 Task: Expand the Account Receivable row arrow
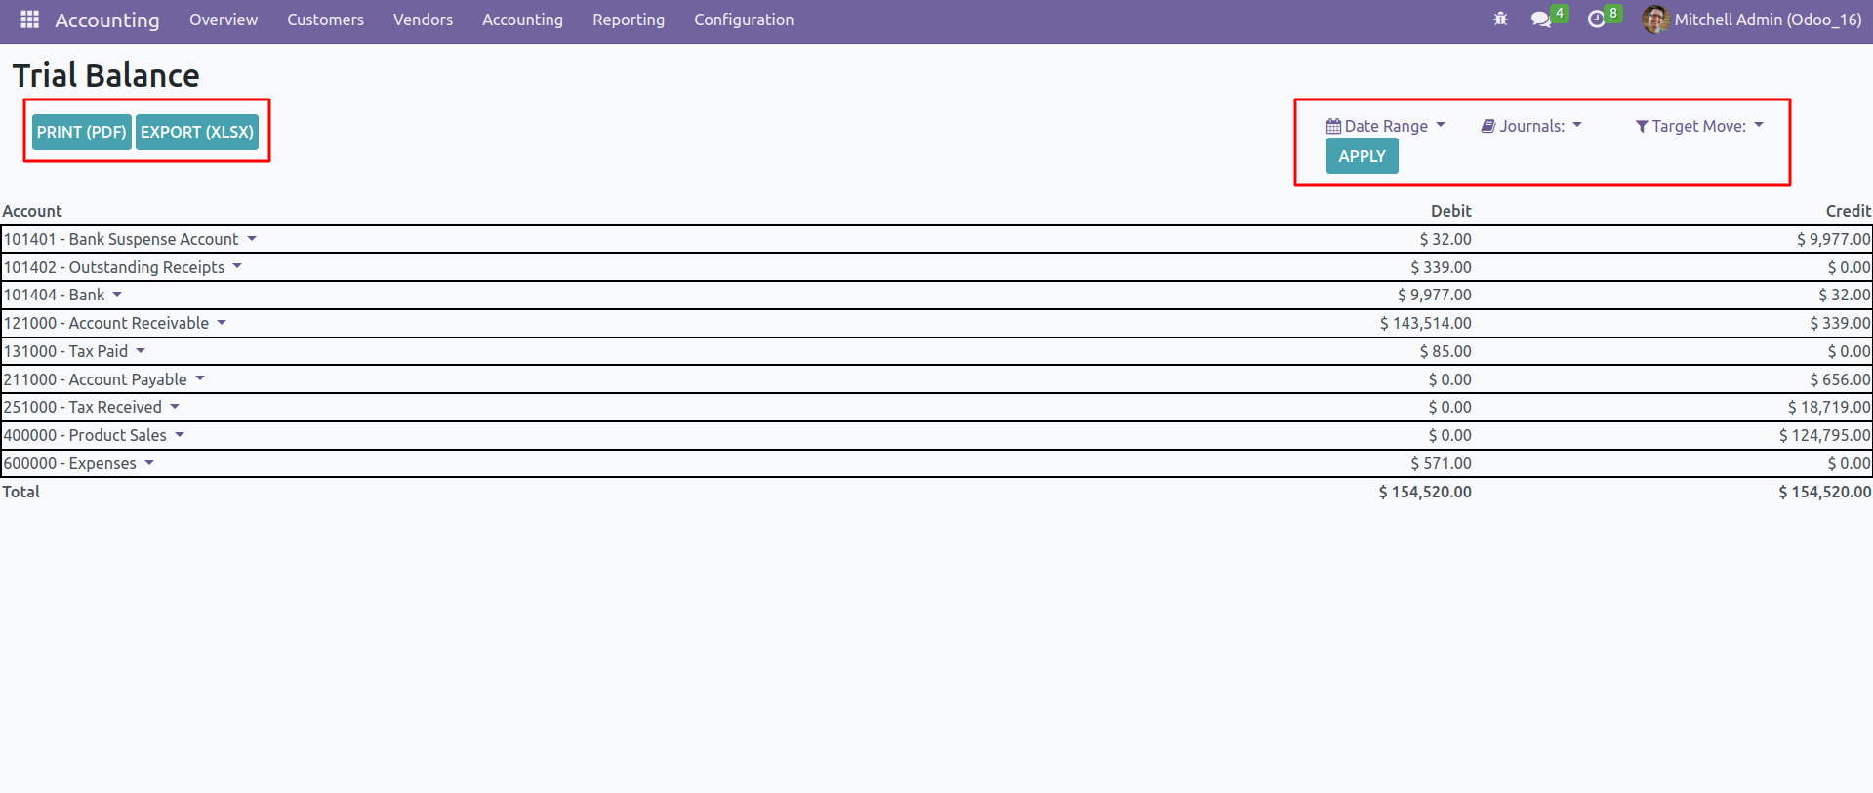[222, 323]
